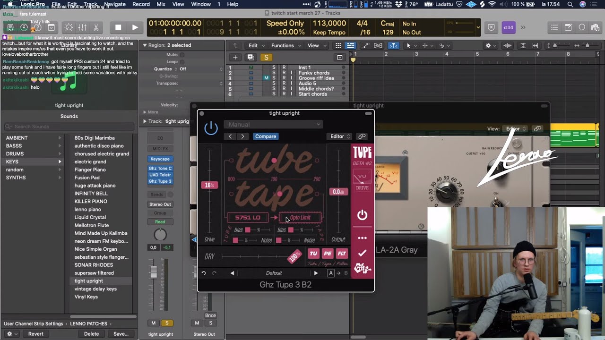Expand the SYNTHS category in Library
The image size is (605, 340).
coord(60,178)
